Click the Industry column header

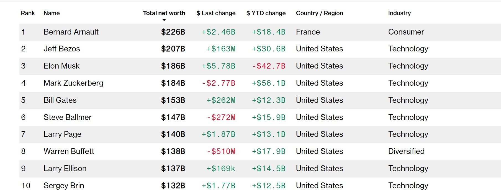tap(399, 13)
